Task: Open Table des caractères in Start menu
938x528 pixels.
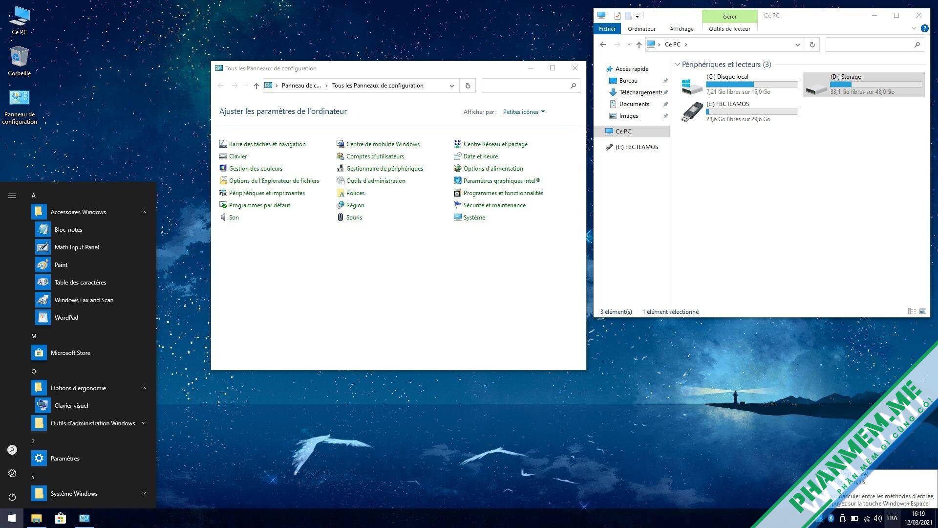Action: point(80,282)
